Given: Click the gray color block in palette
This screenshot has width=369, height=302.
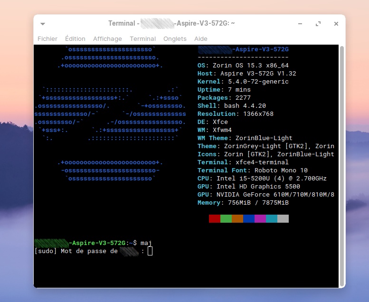Looking at the screenshot, I should click(283, 218).
